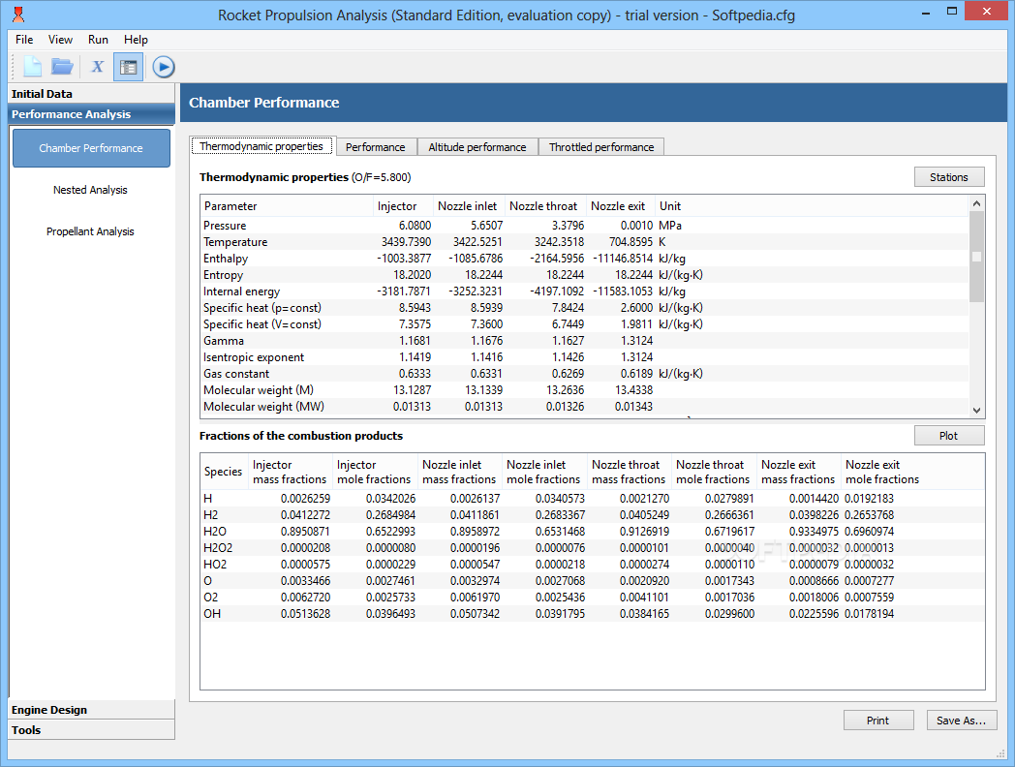The image size is (1015, 767).
Task: Open Propellant Analysis page
Action: (90, 231)
